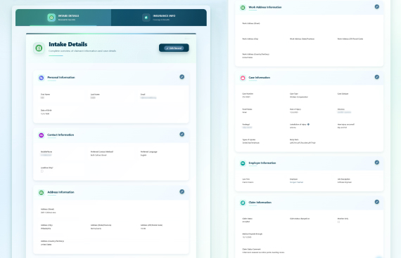Click the Address State value 'Pennsylvania'
The image size is (401, 258).
tap(96, 229)
